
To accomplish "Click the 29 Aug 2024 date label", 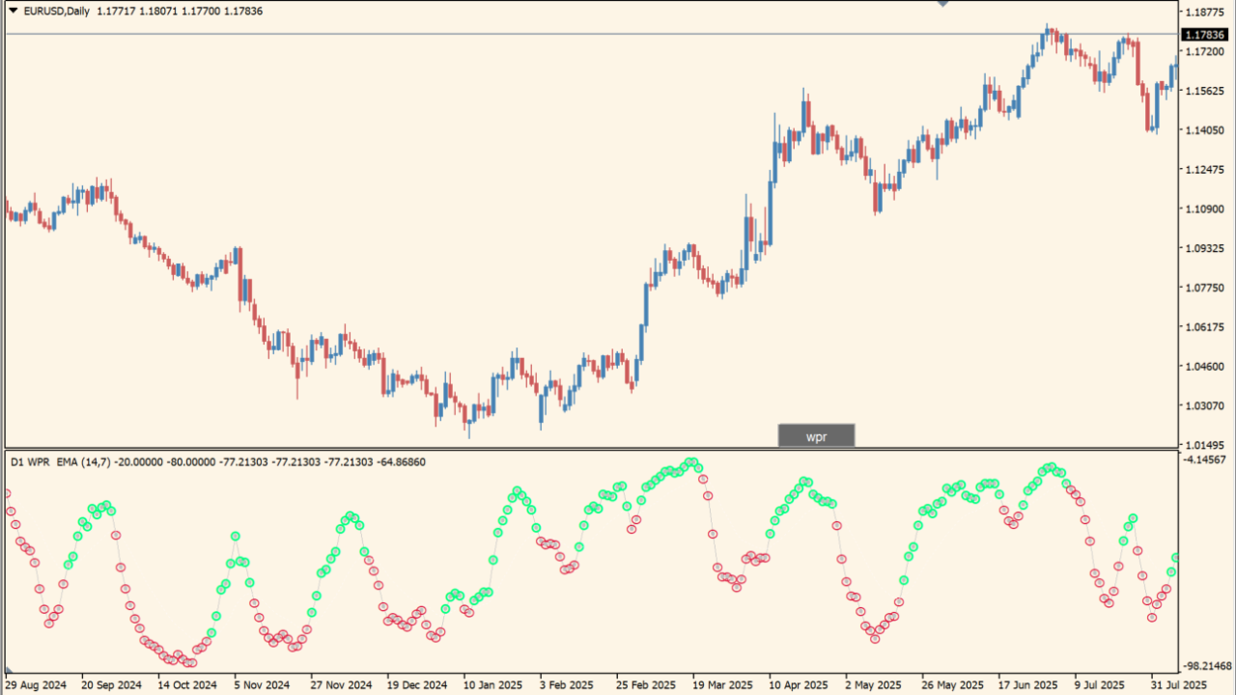I will click(36, 683).
